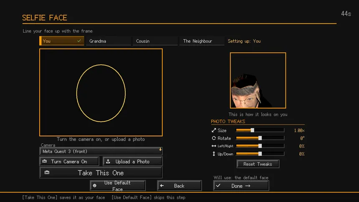The width and height of the screenshot is (359, 202).
Task: Click 'Turn the camera on, or upload a photo' text
Action: click(101, 139)
